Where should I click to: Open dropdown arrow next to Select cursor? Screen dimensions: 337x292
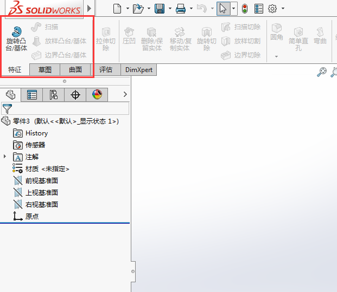pyautogui.click(x=234, y=9)
